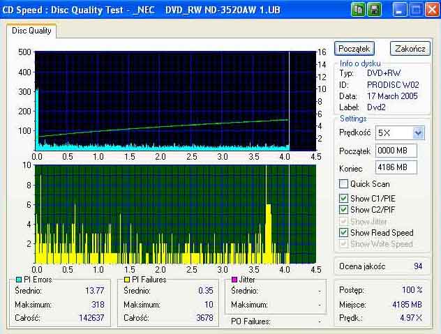Switch to the Disc Quality tab

31,31
